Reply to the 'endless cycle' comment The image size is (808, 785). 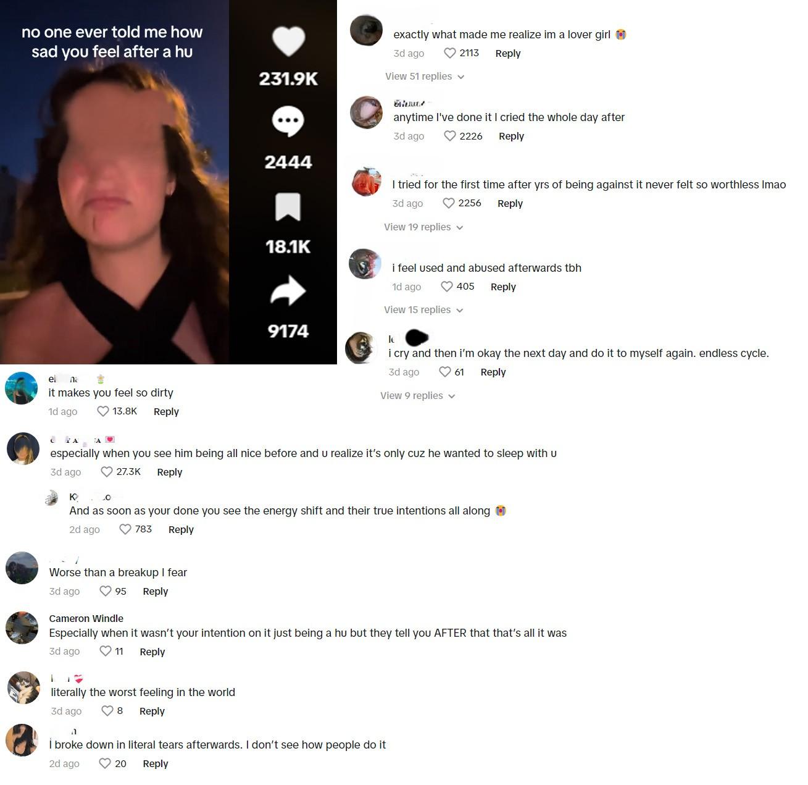click(493, 372)
